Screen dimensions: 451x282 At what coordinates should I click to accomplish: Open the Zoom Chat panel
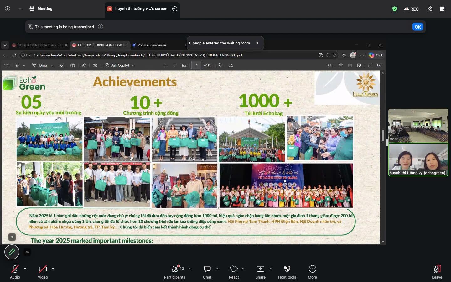[x=207, y=269]
